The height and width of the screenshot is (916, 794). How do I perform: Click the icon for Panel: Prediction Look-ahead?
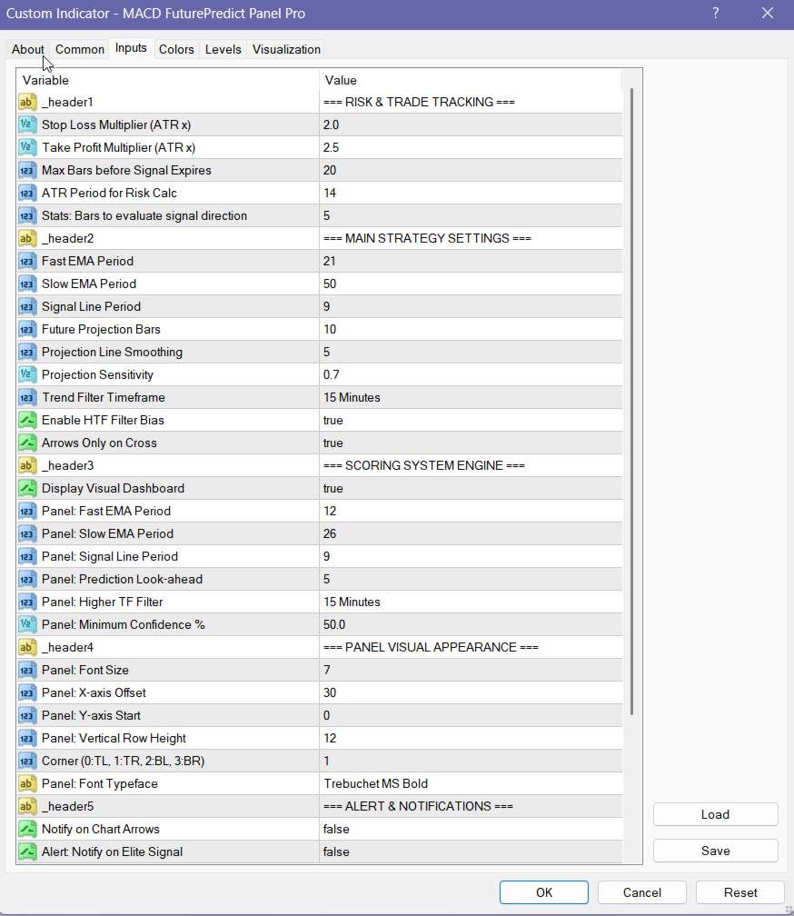pos(27,580)
